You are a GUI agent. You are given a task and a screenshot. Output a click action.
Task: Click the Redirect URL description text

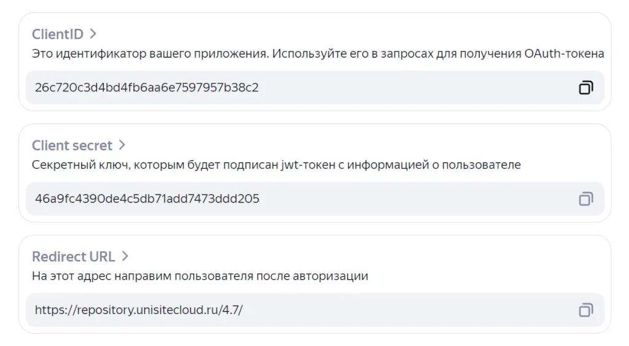[x=200, y=276]
